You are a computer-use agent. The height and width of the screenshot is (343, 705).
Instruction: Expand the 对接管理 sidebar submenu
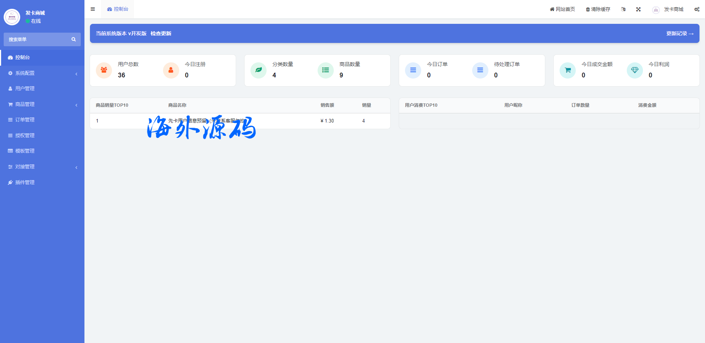pos(42,167)
